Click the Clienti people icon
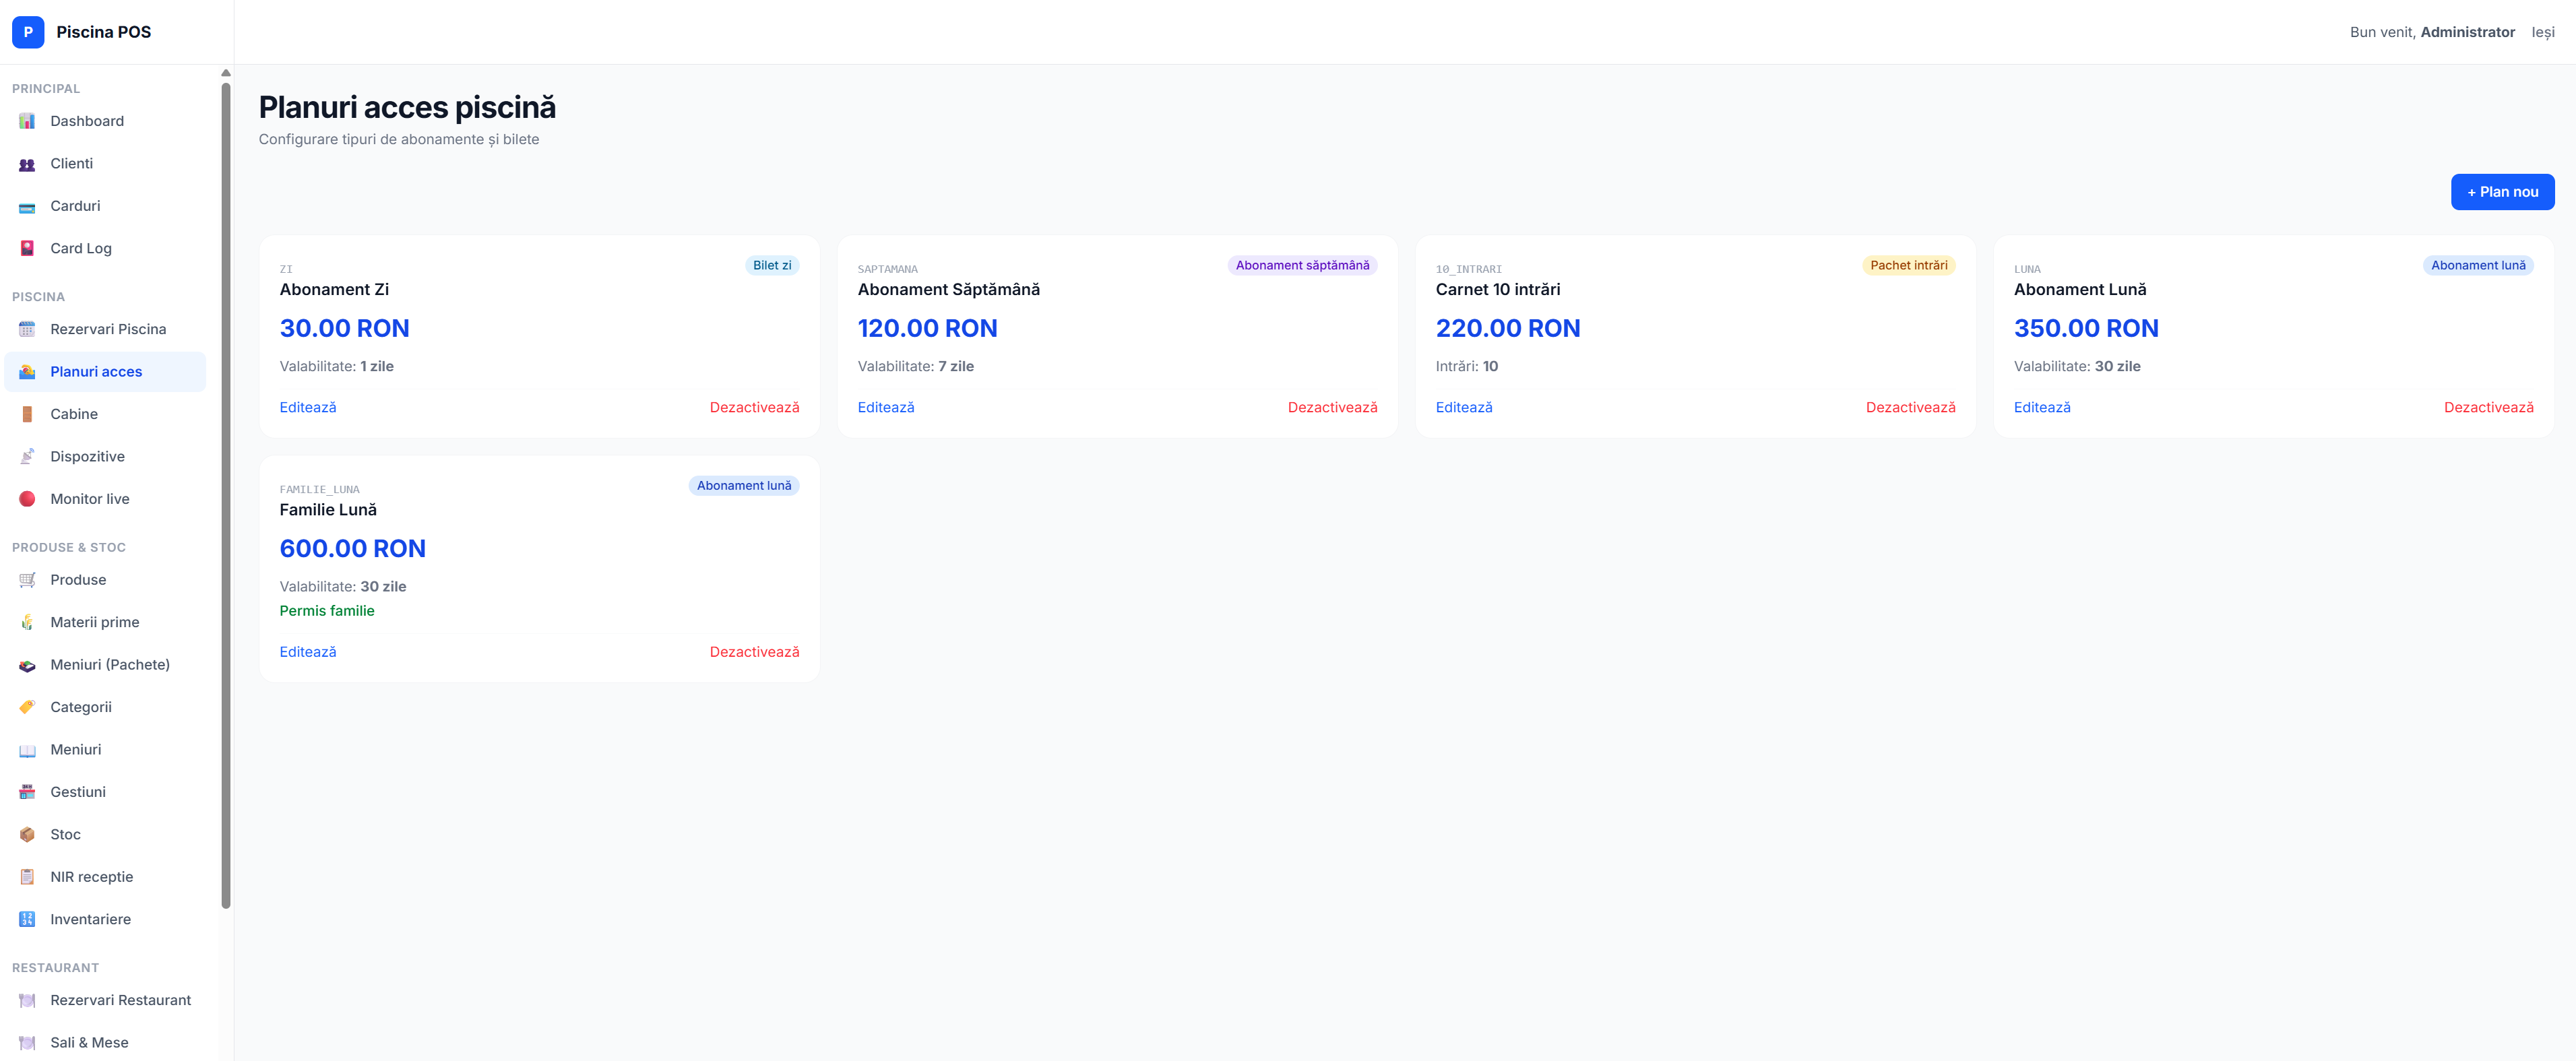Viewport: 2576px width, 1061px height. (x=27, y=164)
